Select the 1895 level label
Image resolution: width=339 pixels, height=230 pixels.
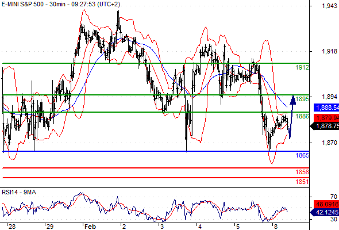(302, 99)
